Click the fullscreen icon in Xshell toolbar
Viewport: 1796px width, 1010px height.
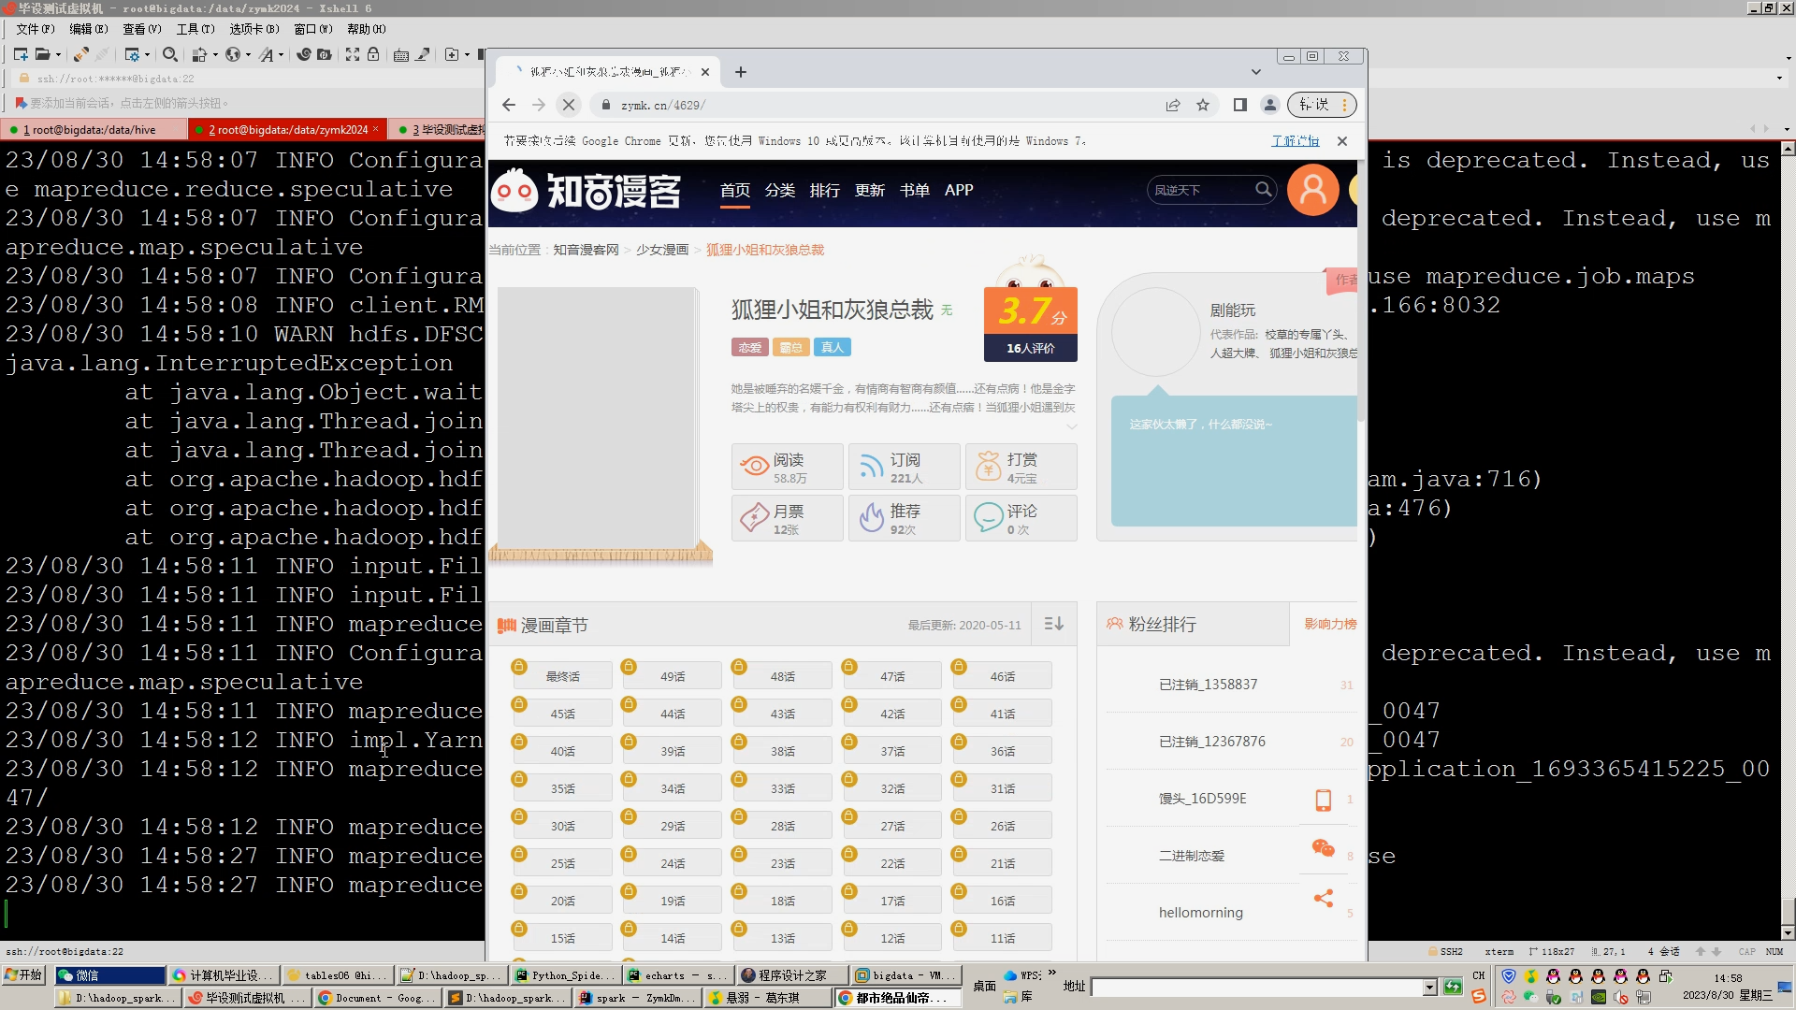[352, 54]
